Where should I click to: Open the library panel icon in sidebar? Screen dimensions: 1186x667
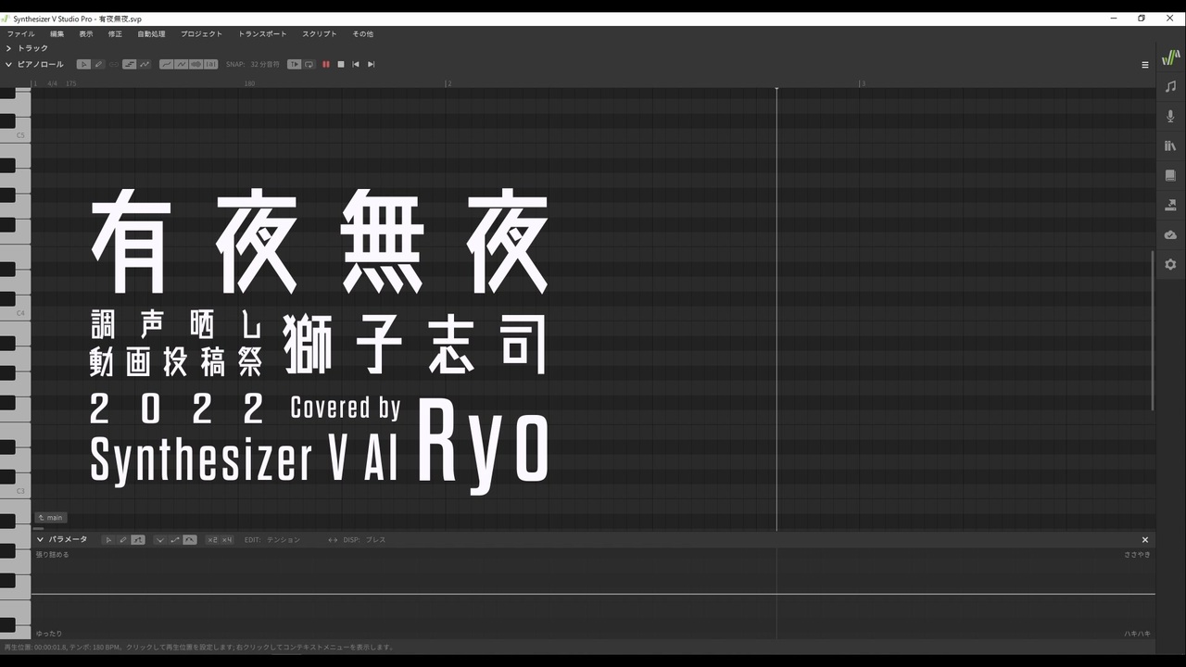coord(1170,145)
